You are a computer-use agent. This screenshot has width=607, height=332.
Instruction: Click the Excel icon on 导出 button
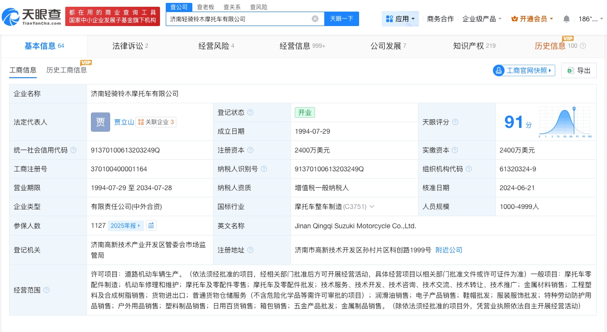[x=570, y=70]
